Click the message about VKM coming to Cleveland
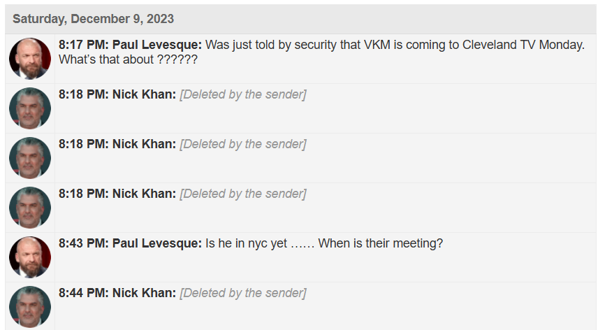The width and height of the screenshot is (598, 330). click(x=395, y=45)
